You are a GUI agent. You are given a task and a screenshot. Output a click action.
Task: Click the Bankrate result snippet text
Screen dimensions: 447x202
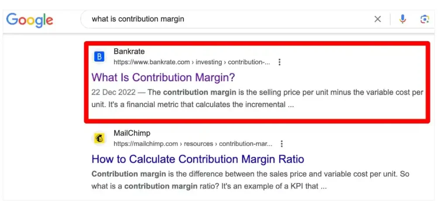coord(258,98)
